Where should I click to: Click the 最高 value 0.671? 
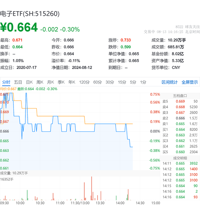coord(17,40)
